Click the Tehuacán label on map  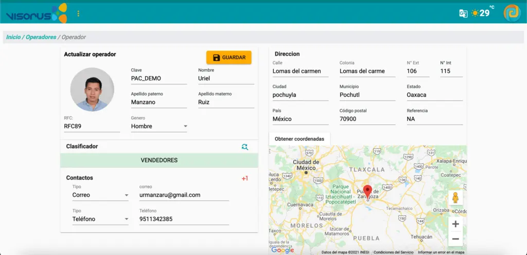coord(421,237)
